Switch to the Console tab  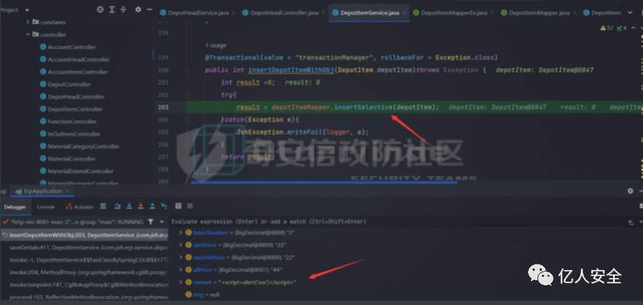46,207
